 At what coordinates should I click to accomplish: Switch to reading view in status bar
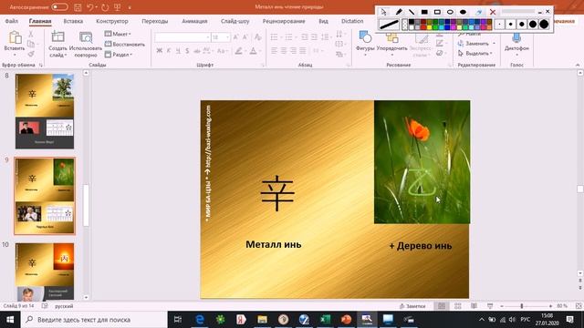click(474, 306)
